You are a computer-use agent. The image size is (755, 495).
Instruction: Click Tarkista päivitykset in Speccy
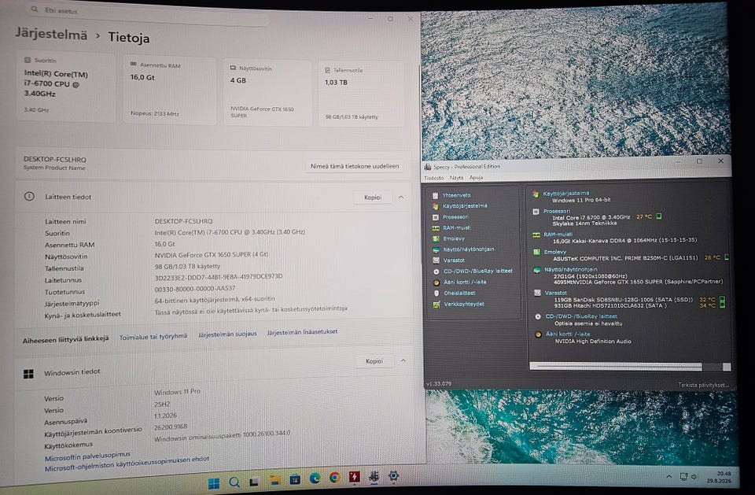703,385
